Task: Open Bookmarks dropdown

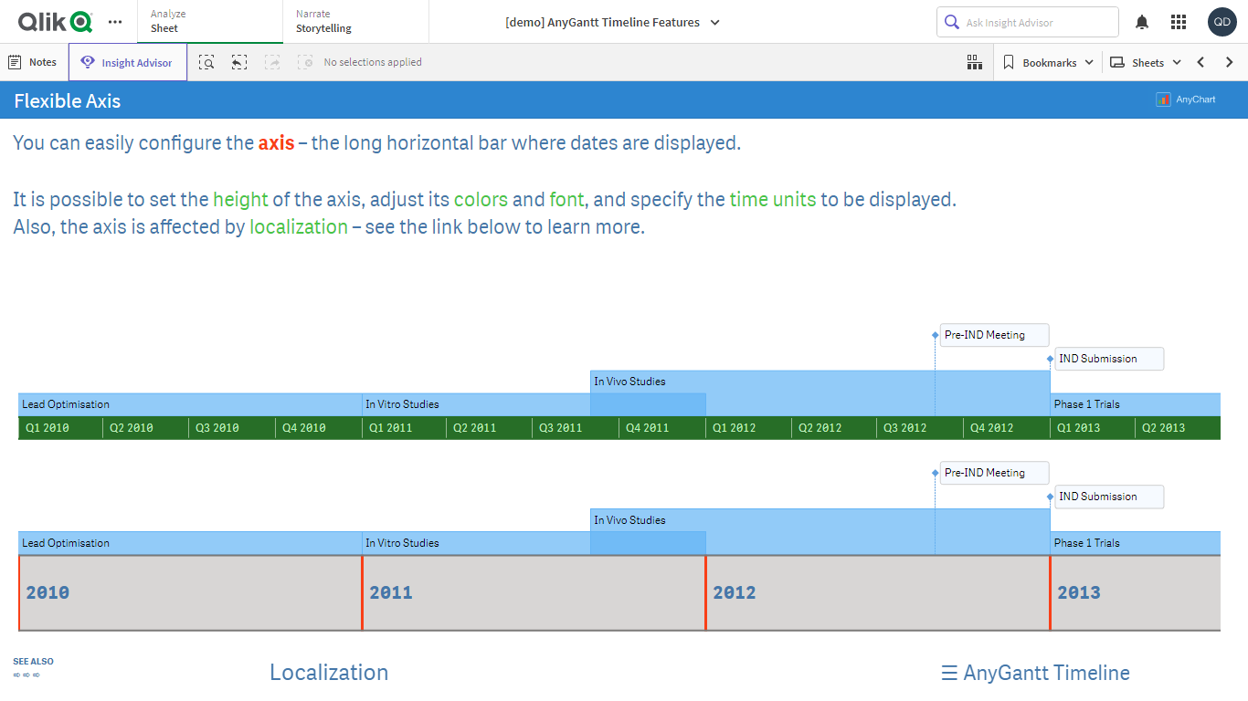Action: pyautogui.click(x=1048, y=62)
